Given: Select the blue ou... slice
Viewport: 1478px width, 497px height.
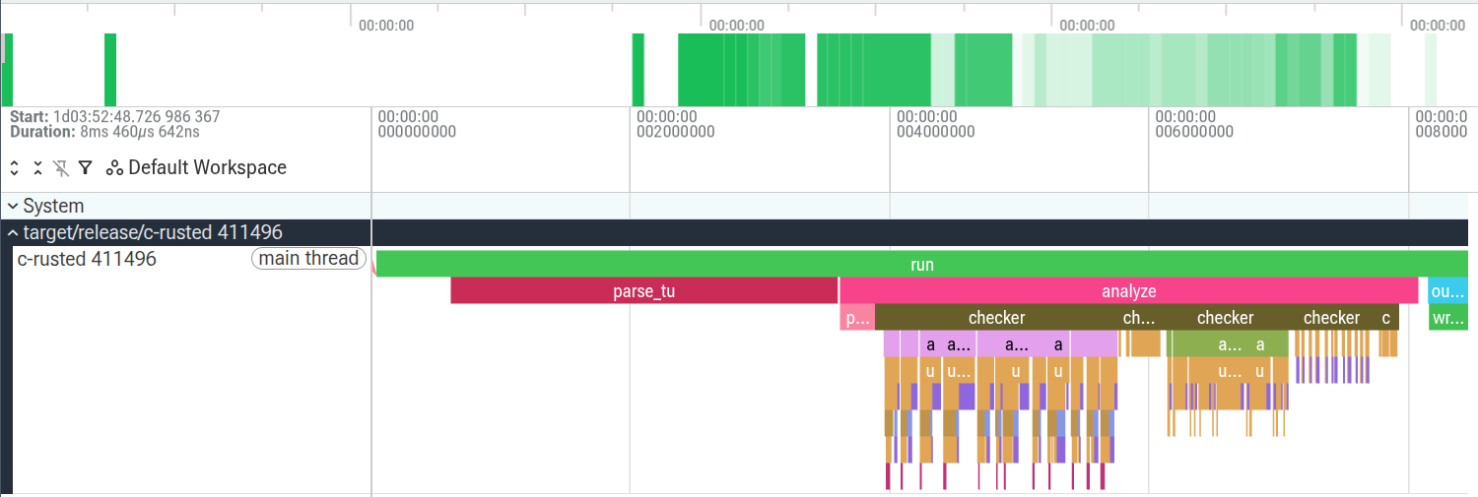Looking at the screenshot, I should click(1447, 291).
